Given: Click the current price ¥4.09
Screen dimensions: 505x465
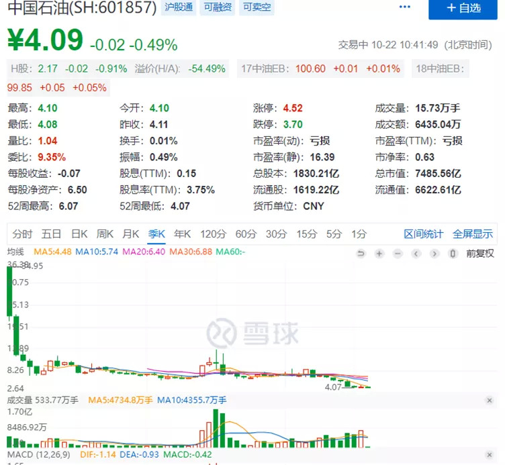Looking at the screenshot, I should pyautogui.click(x=45, y=40).
